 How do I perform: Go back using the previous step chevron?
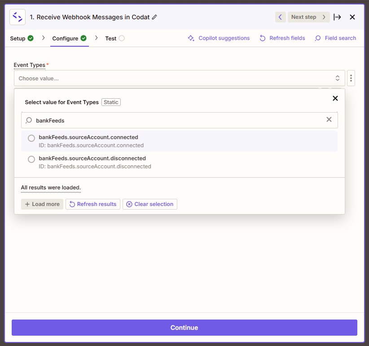(x=280, y=17)
